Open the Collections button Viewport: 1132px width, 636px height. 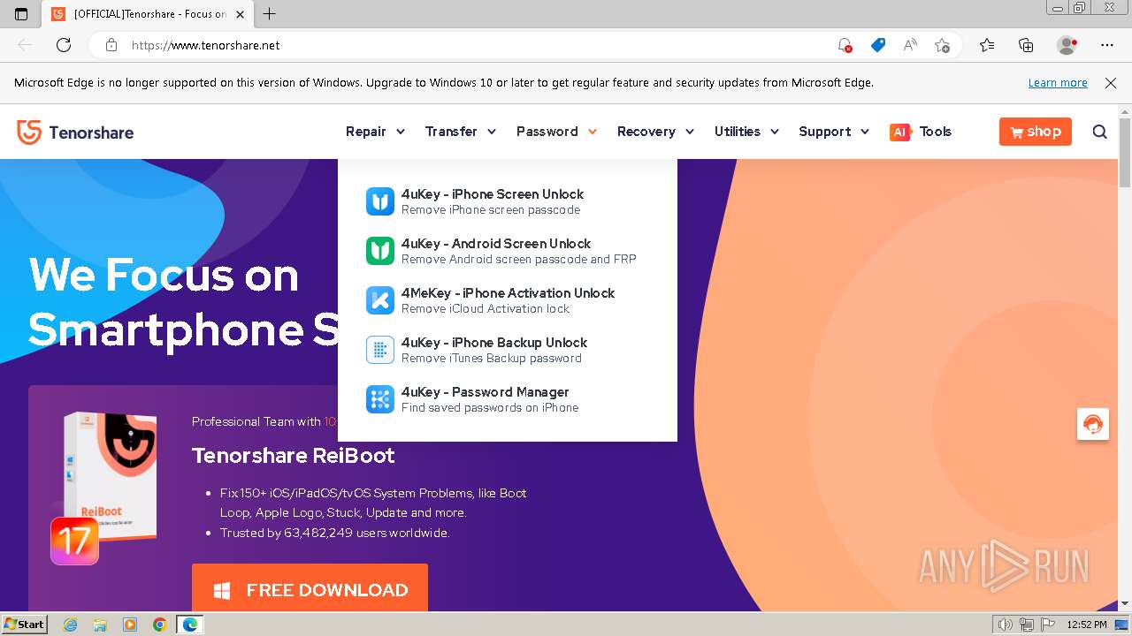coord(1026,45)
